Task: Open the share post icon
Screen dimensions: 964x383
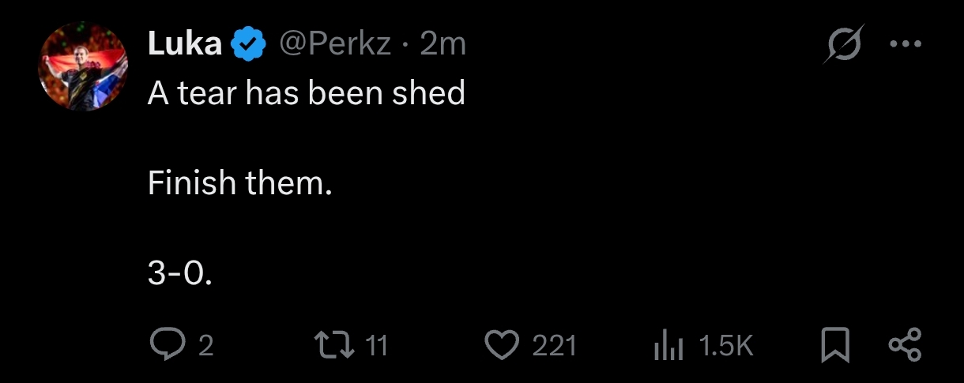Action: (905, 346)
